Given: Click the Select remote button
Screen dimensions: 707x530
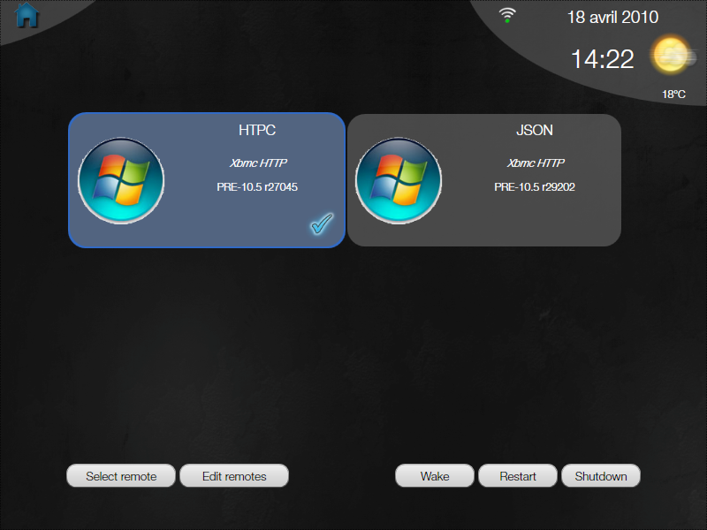Looking at the screenshot, I should tap(121, 476).
